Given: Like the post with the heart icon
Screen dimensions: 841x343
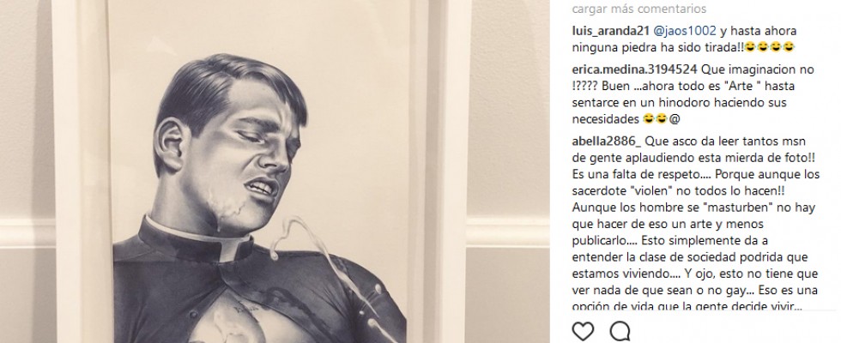Looking at the screenshot, I should point(583,332).
